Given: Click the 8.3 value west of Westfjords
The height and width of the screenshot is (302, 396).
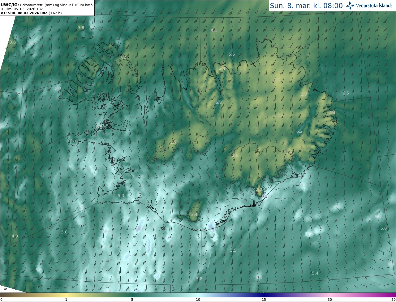Looking at the screenshot, I should pos(58,89).
